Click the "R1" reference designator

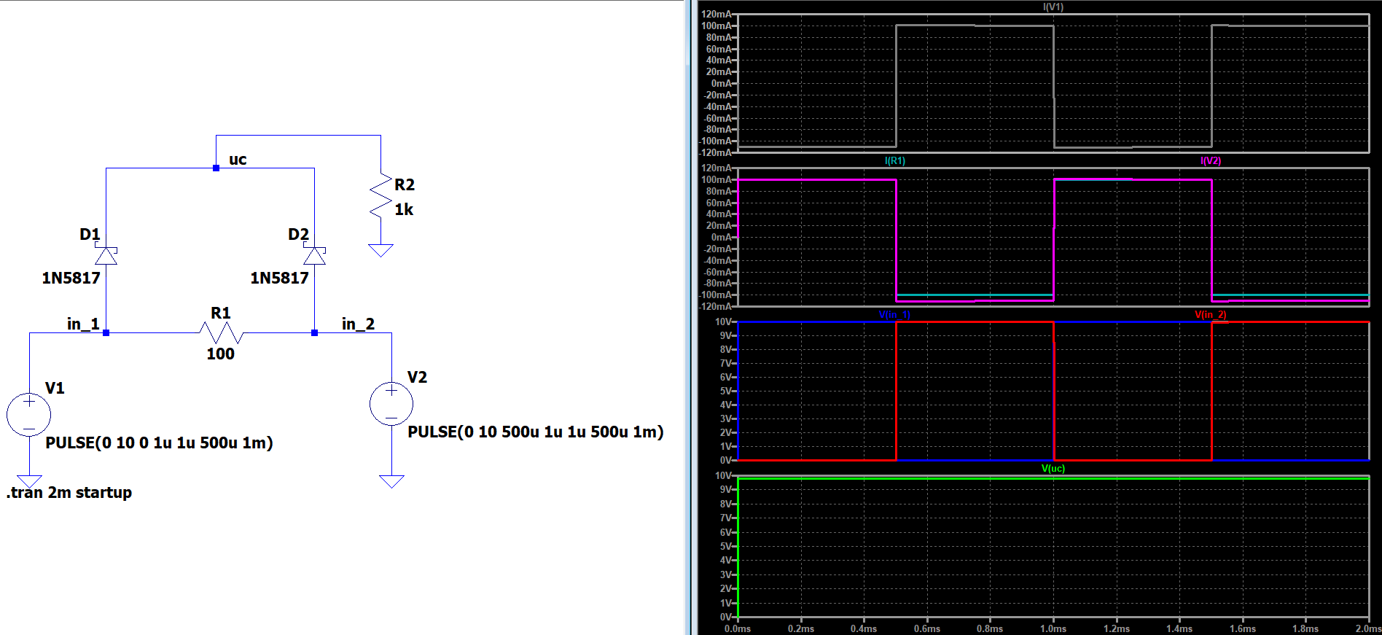221,313
